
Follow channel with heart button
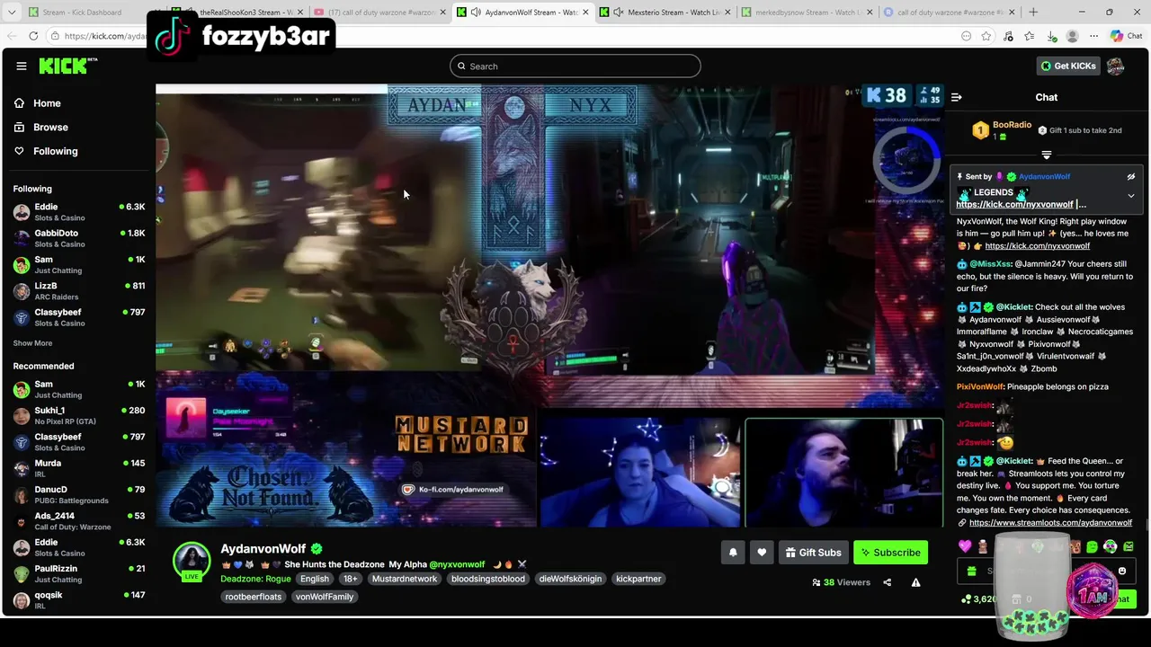coord(762,553)
